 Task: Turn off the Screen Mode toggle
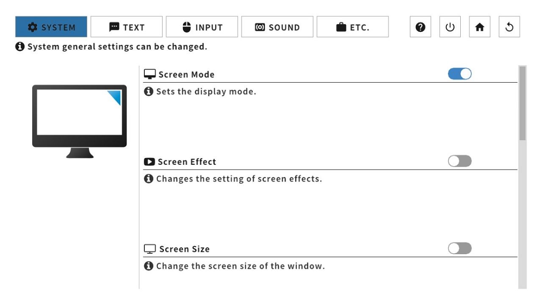(460, 74)
